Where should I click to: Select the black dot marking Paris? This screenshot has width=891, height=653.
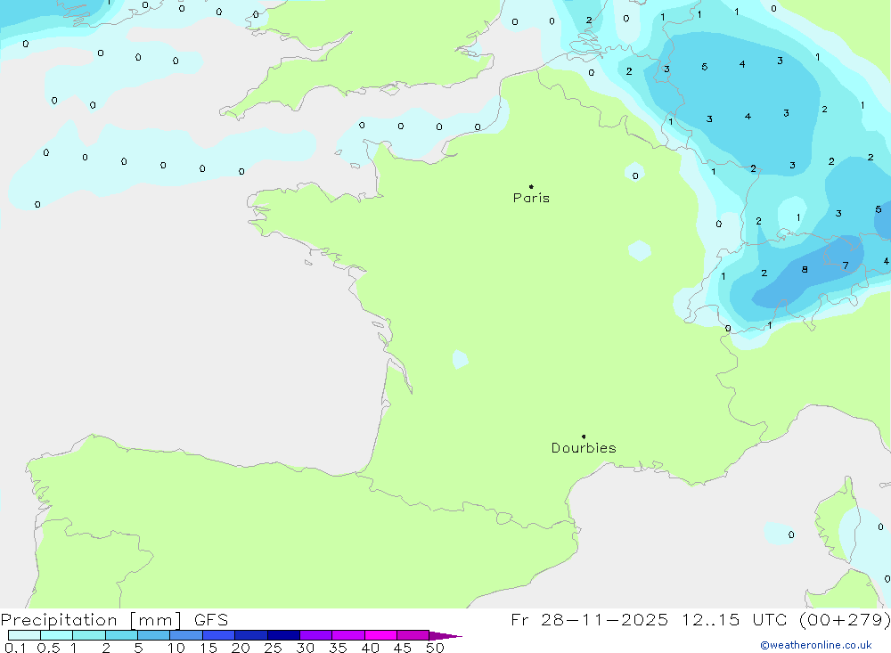(531, 186)
